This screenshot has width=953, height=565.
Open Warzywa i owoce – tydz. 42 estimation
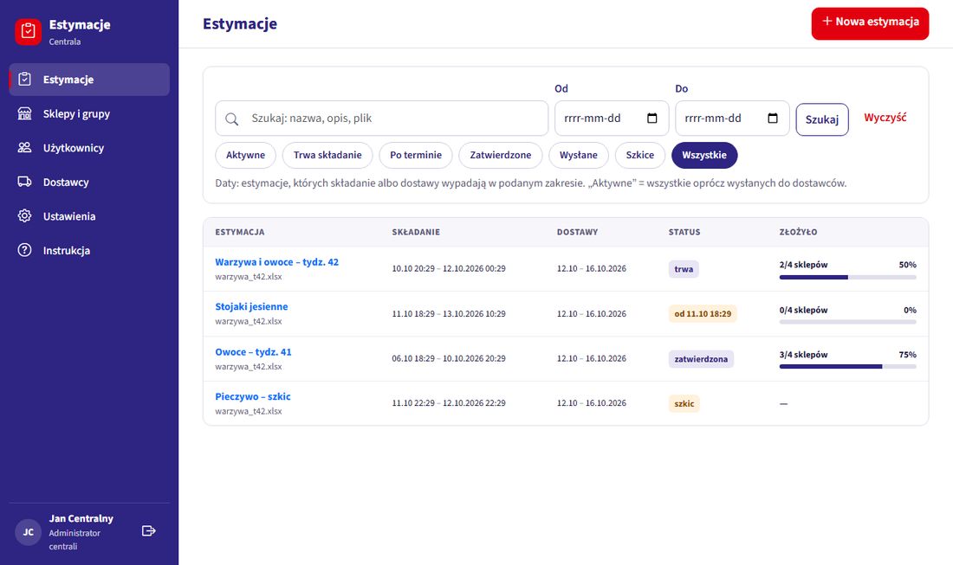[x=276, y=262]
